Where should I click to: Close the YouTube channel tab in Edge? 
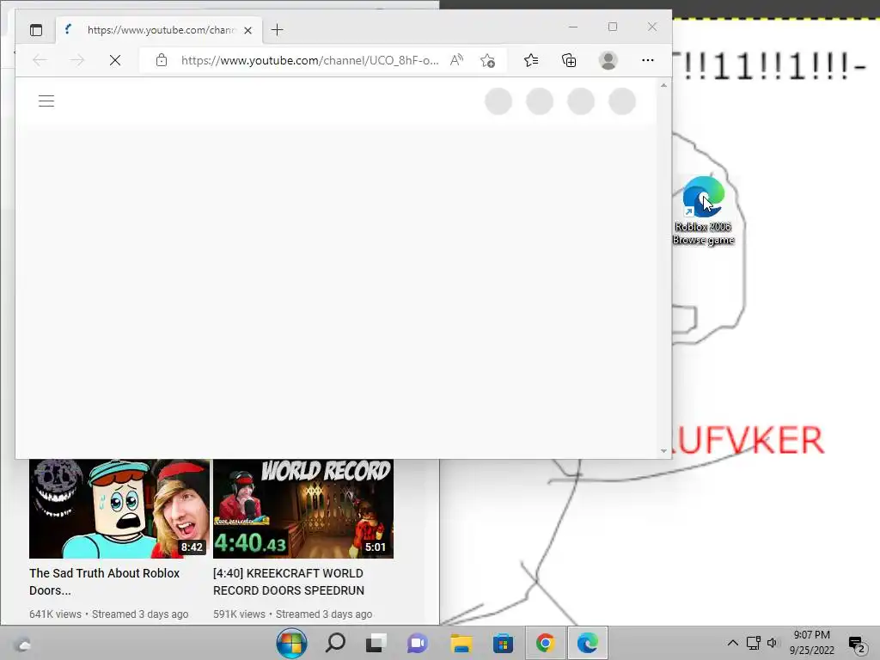(x=248, y=30)
